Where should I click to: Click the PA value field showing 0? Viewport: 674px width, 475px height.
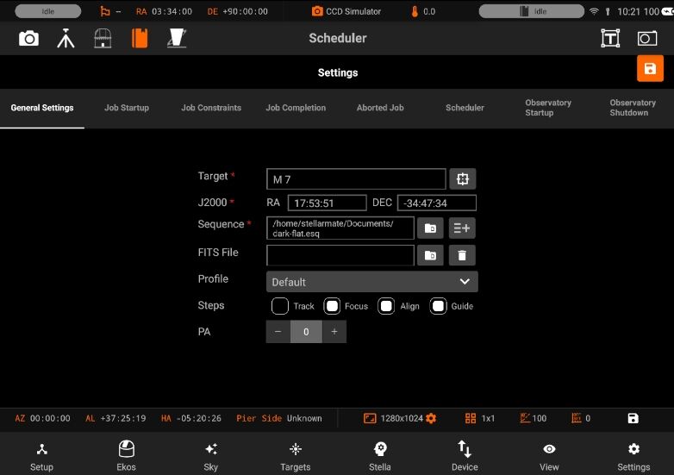click(306, 331)
